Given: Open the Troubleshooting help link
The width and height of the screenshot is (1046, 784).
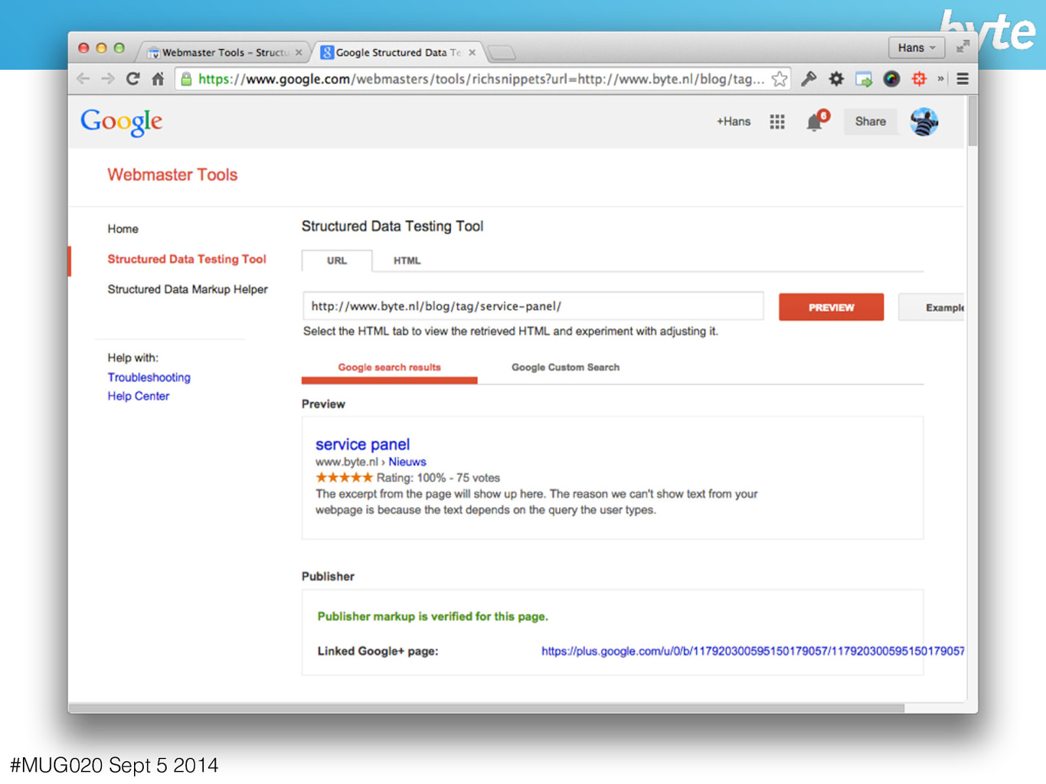Looking at the screenshot, I should [x=149, y=378].
